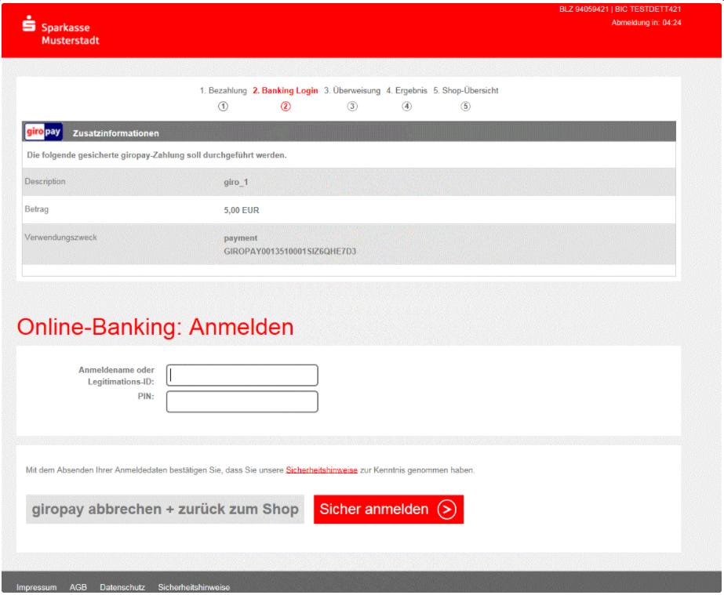Click the giro_1 description value
Image resolution: width=724 pixels, height=595 pixels.
[236, 182]
